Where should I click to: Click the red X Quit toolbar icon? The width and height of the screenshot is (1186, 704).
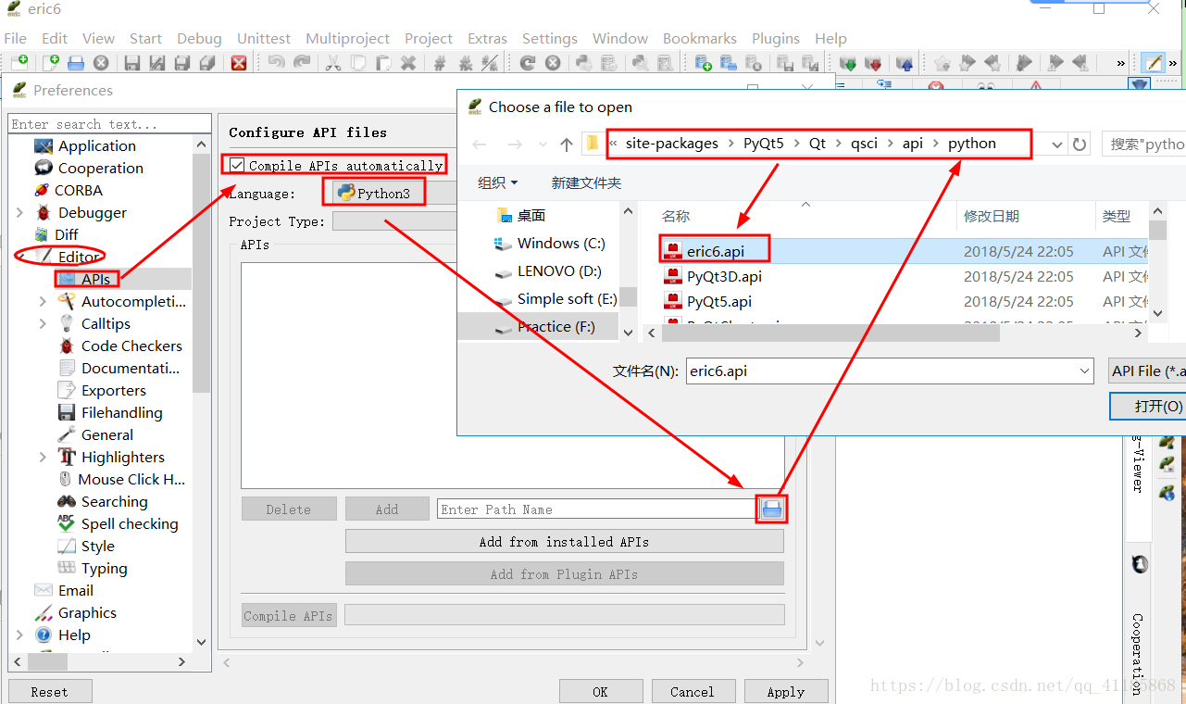click(x=239, y=63)
